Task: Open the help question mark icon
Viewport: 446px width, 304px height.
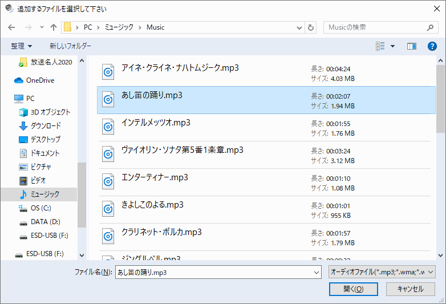Action: (x=432, y=46)
